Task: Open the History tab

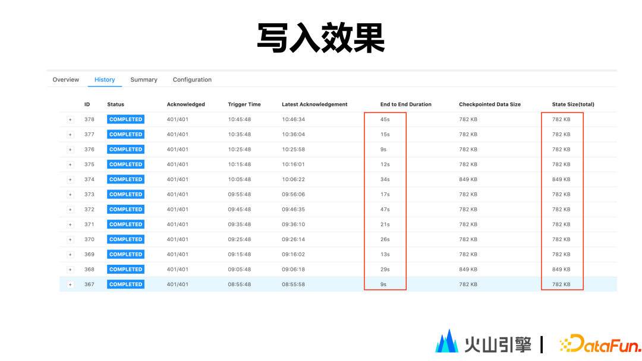Action: (x=105, y=80)
